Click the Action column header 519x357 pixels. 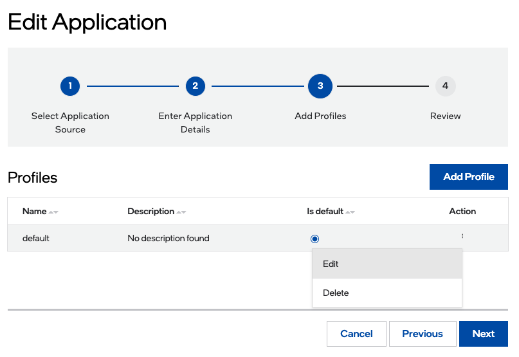click(x=462, y=211)
